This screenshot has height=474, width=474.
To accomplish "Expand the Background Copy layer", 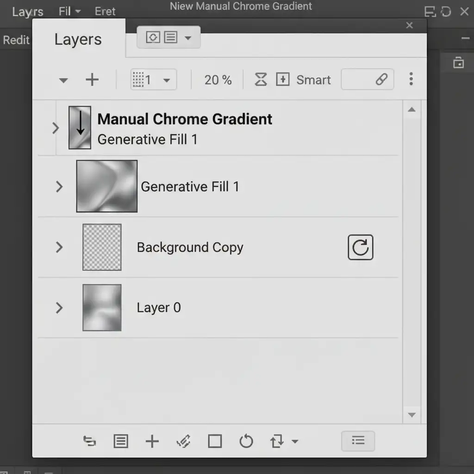I will point(59,247).
